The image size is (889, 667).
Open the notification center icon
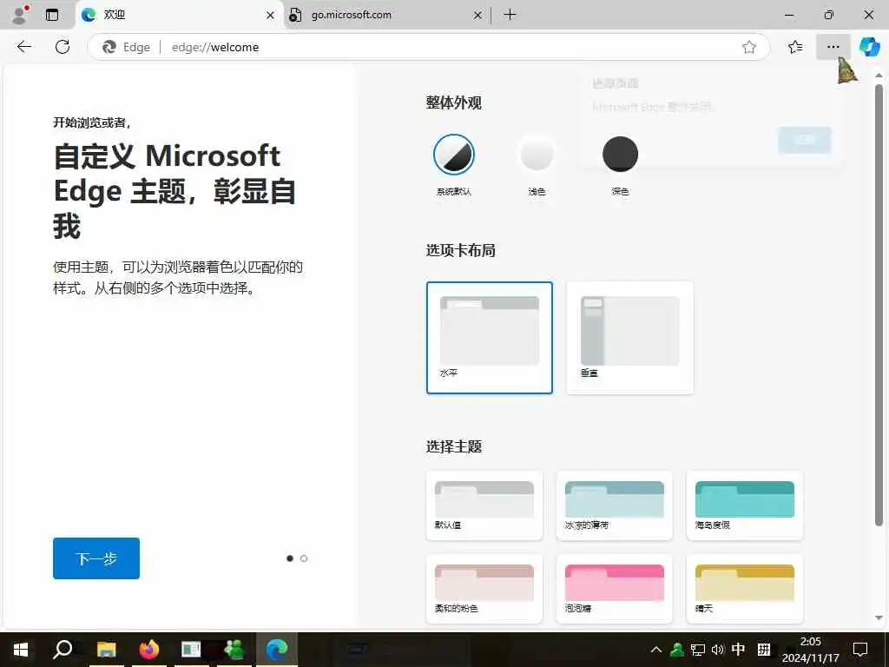860,650
